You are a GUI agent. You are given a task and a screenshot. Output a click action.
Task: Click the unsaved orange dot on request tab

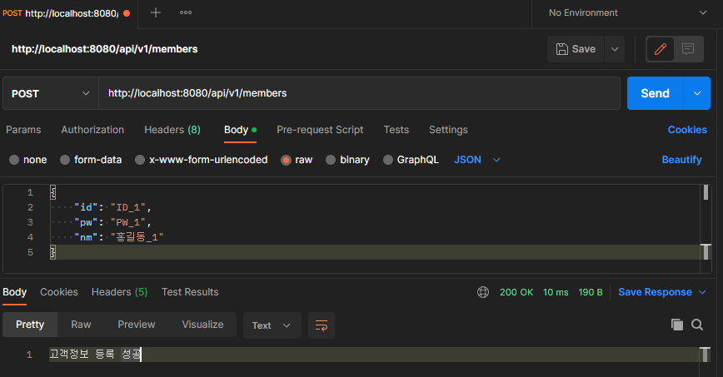(127, 13)
